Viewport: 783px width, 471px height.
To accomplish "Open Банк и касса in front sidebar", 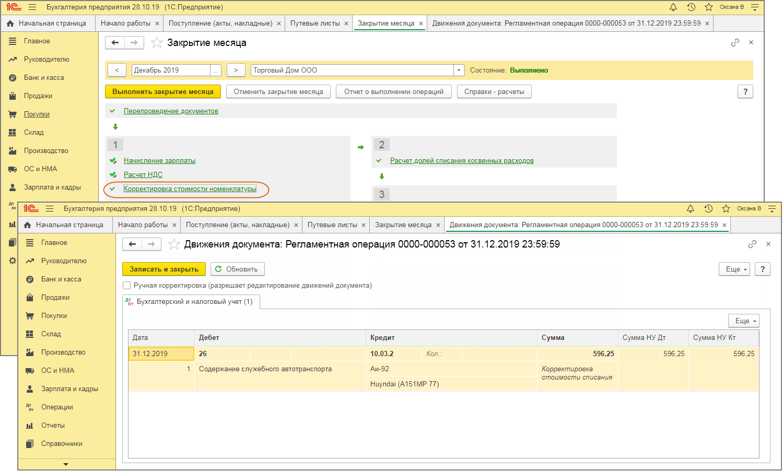I will (61, 279).
